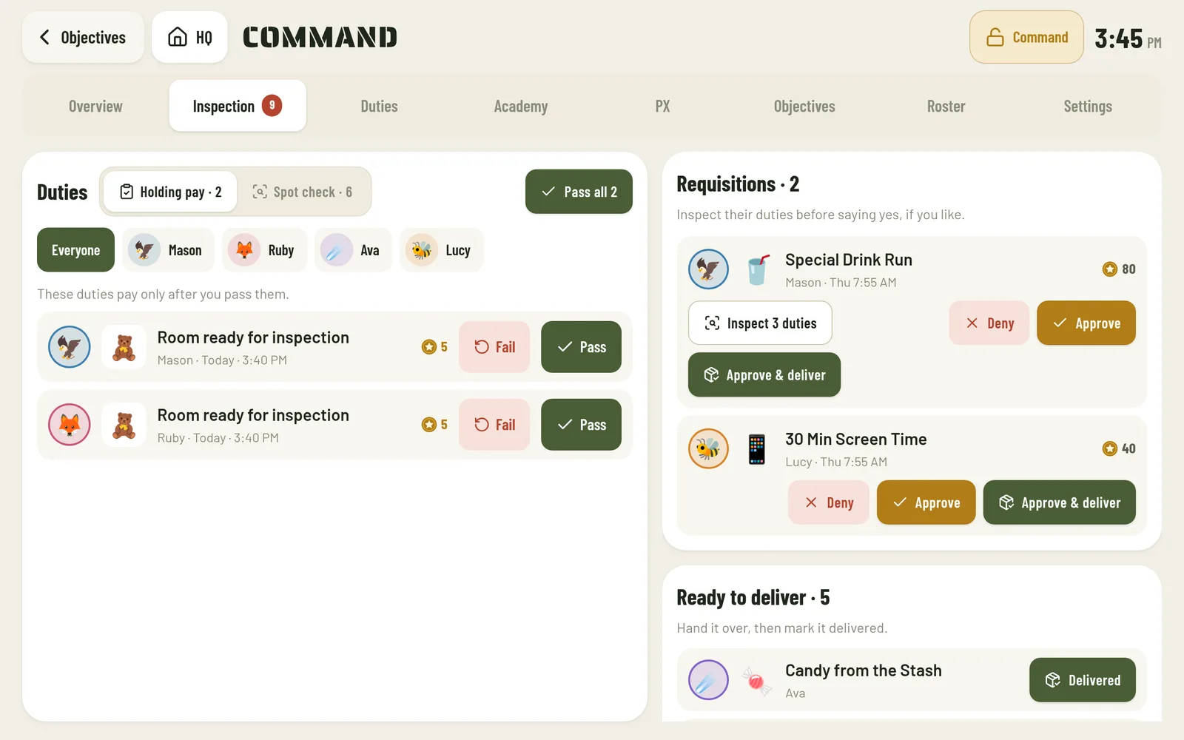This screenshot has height=740, width=1184.
Task: Open the Objectives tab
Action: coord(804,106)
